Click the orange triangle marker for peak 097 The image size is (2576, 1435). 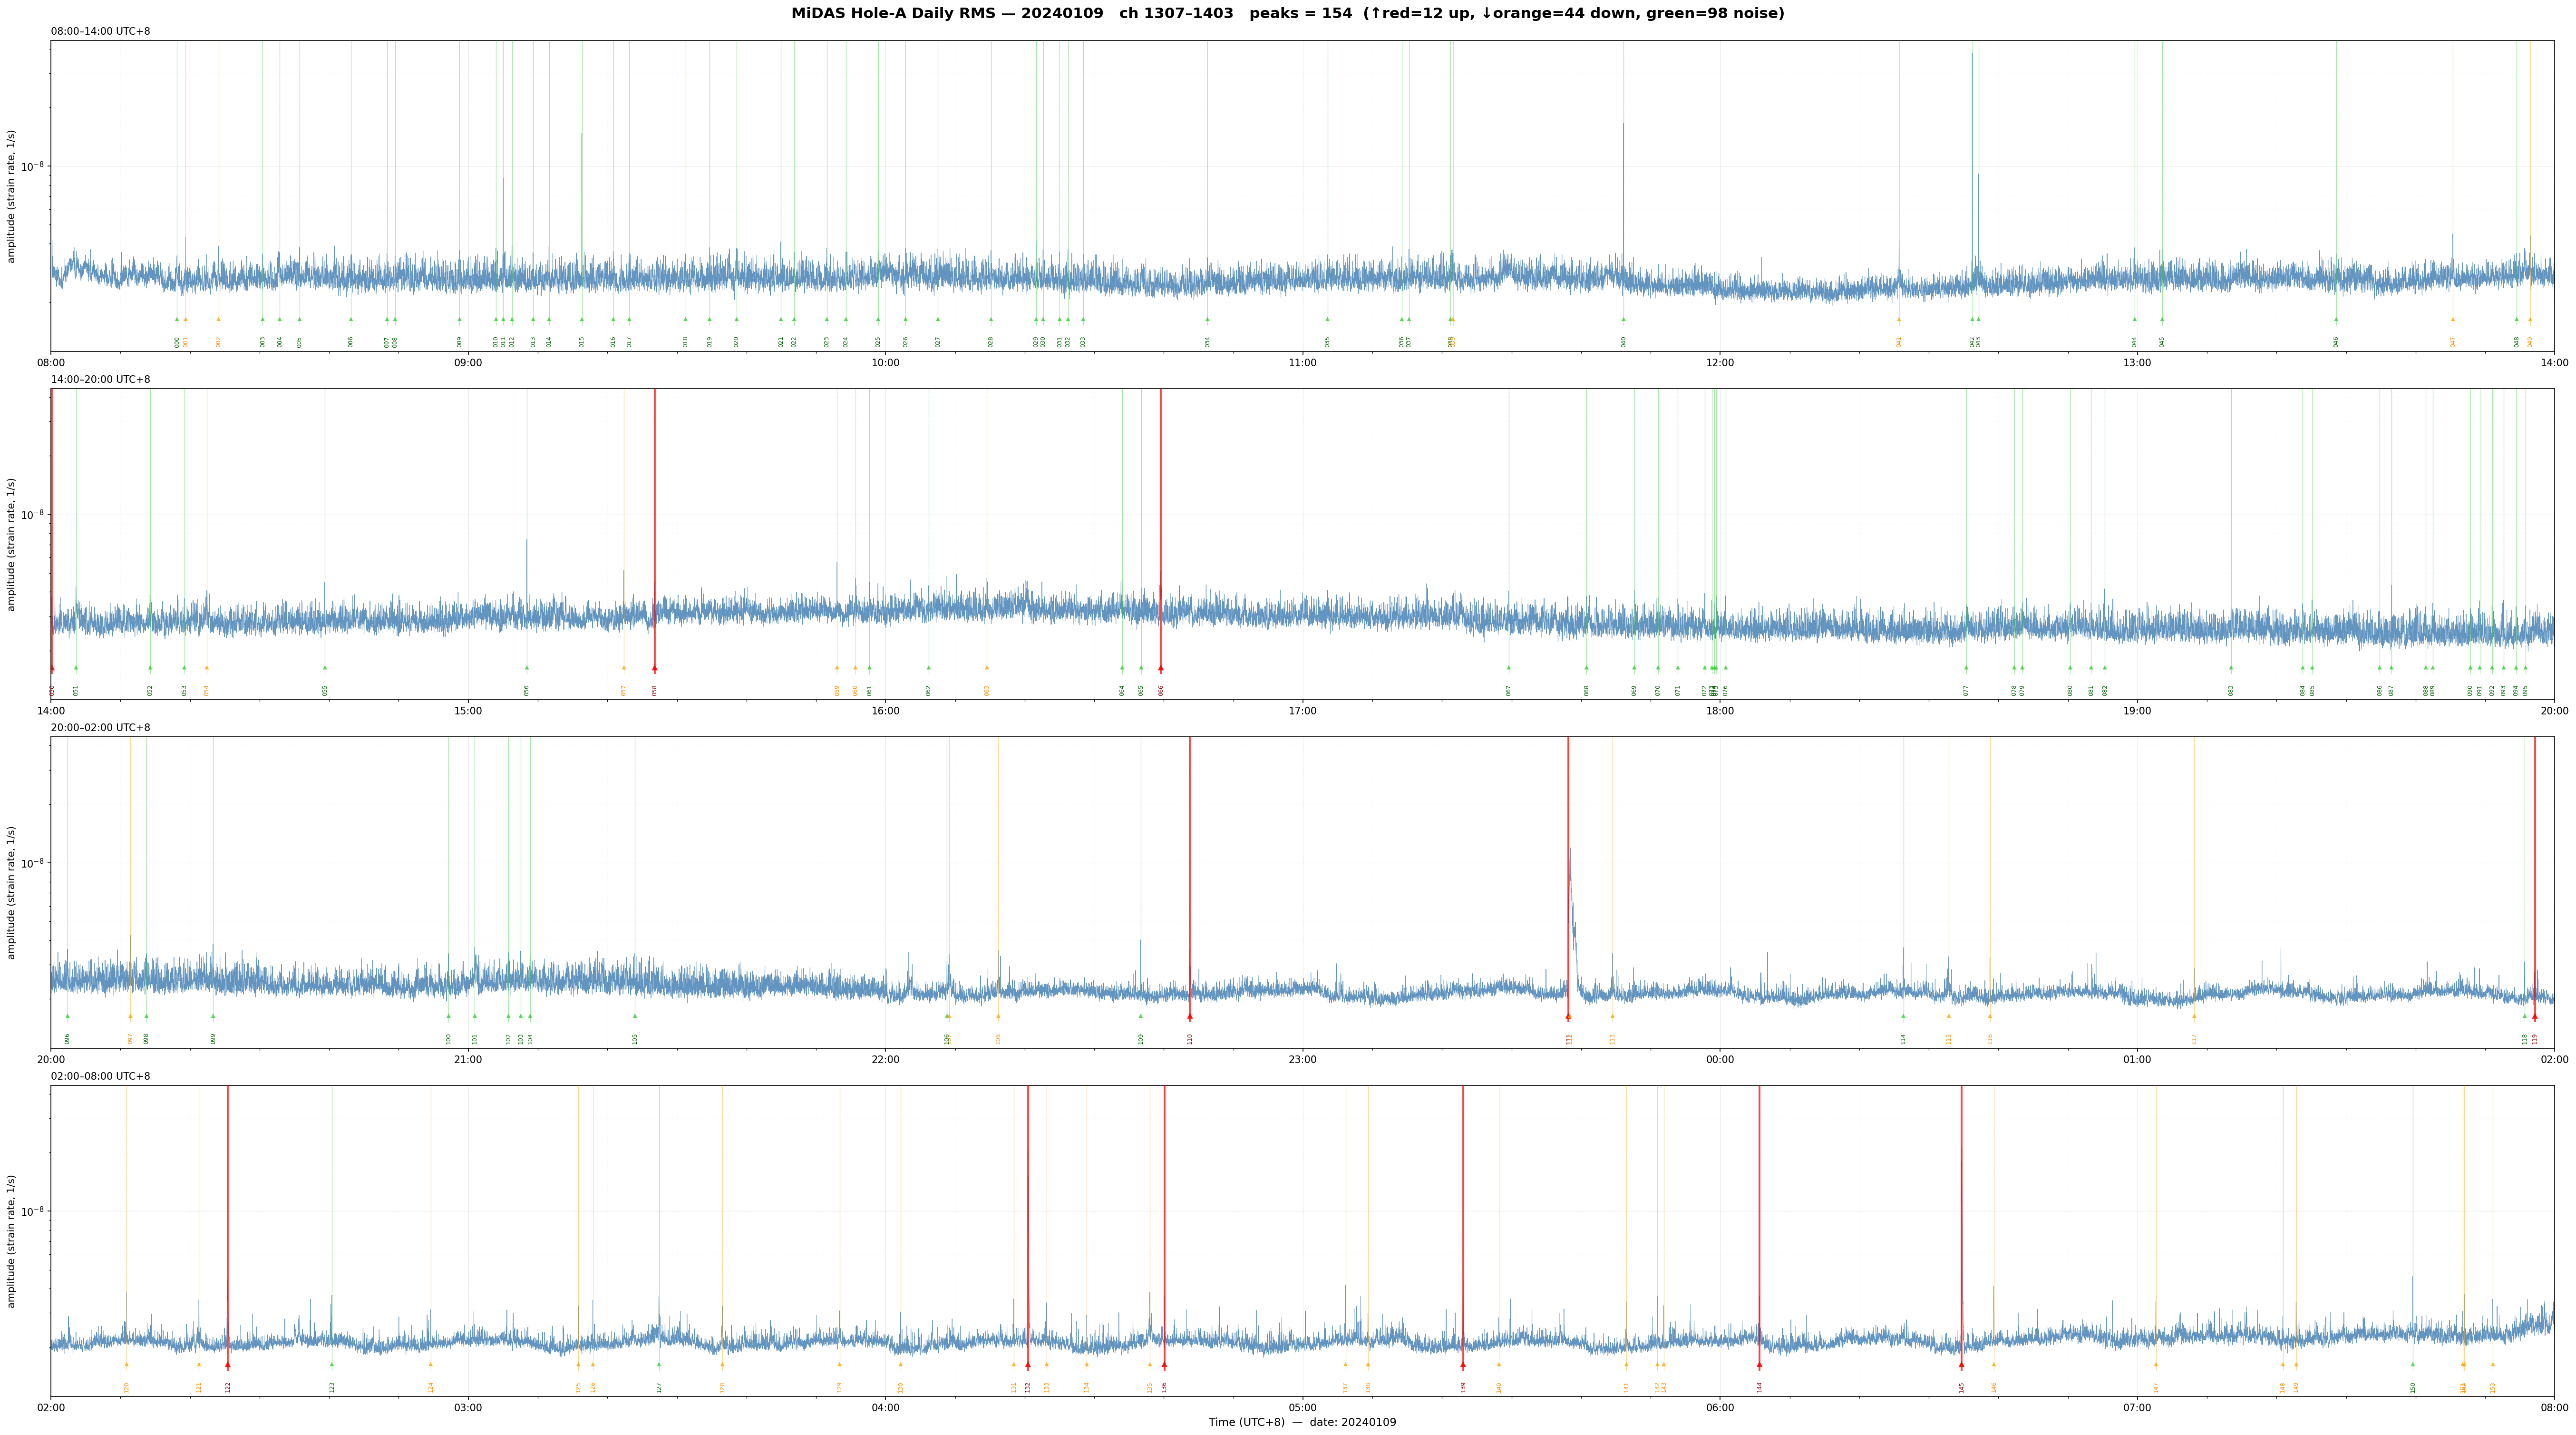click(130, 1016)
